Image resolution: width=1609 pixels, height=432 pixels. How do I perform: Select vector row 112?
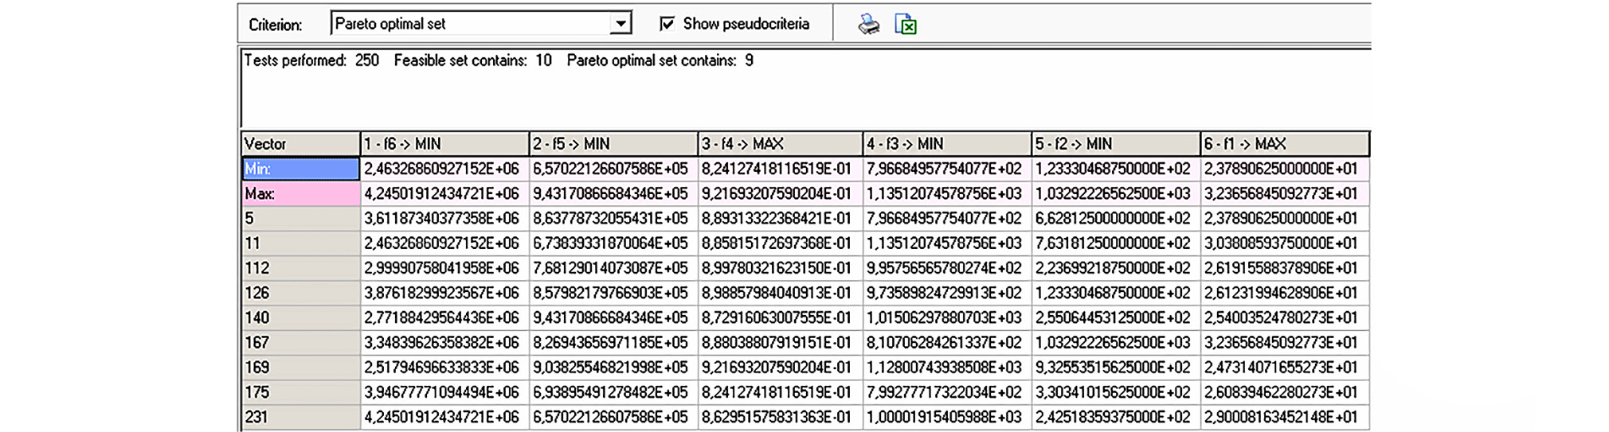[300, 268]
